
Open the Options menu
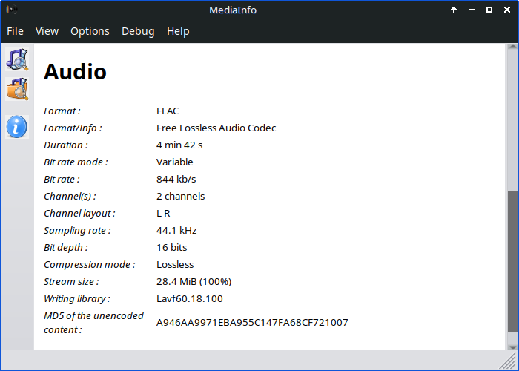90,31
